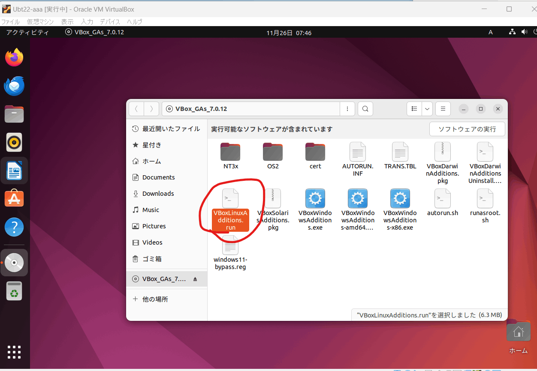Open the disc icon in the dock
Viewport: 537px width, 371px height.
[x=14, y=263]
